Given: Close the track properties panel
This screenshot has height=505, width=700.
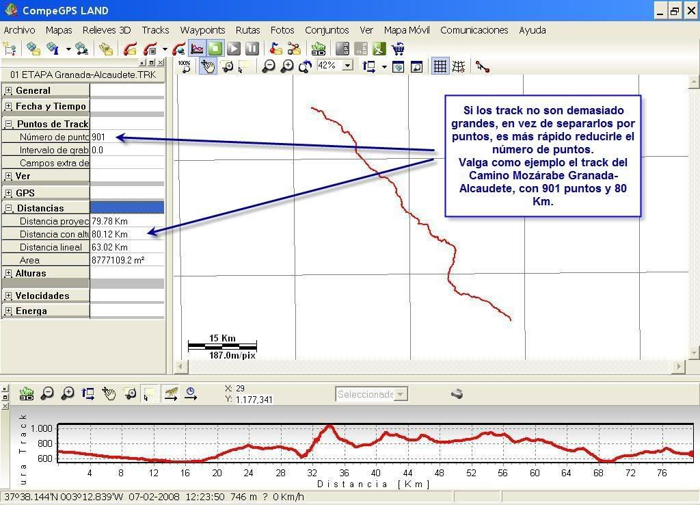Looking at the screenshot, I should pyautogui.click(x=160, y=63).
